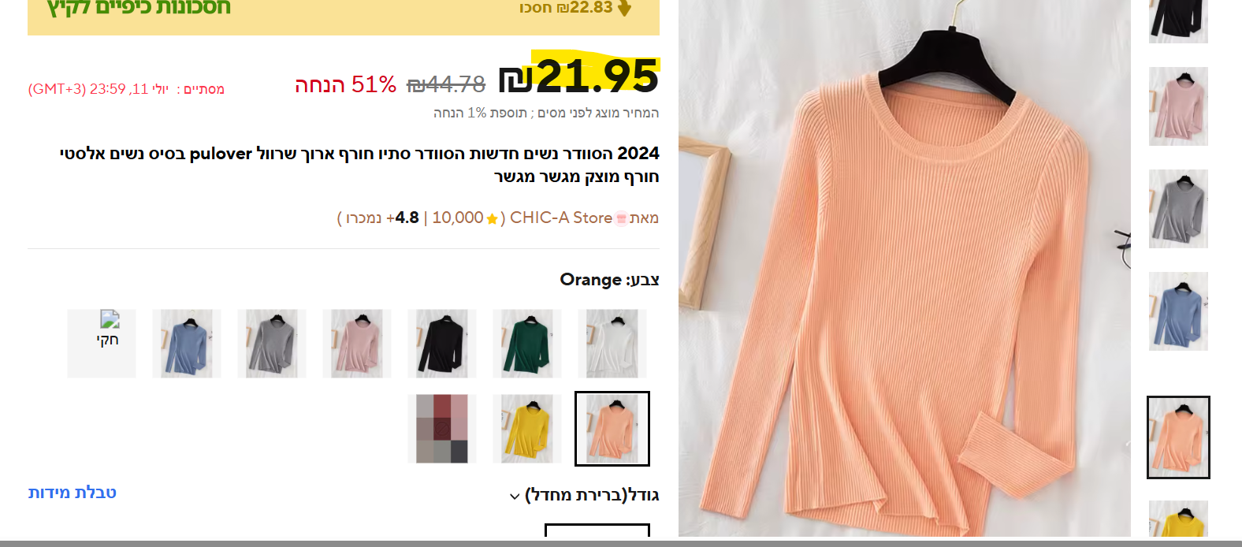Image resolution: width=1242 pixels, height=547 pixels.
Task: Show the blue sweater gallery thumbnail
Action: [1178, 311]
